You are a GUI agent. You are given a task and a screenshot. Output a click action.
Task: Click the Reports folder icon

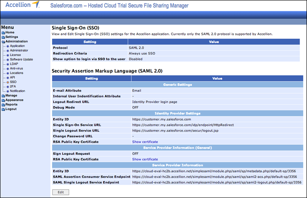(3, 105)
